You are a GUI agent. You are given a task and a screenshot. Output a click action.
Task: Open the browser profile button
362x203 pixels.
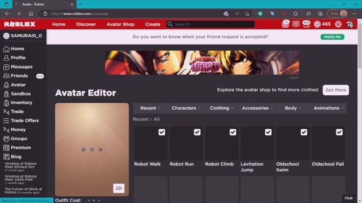[x=338, y=14]
